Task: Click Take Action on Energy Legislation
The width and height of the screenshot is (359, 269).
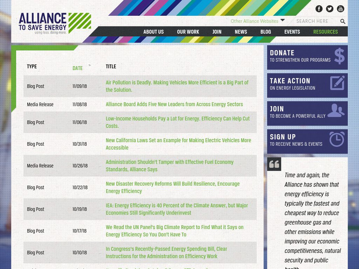Action: tap(307, 85)
